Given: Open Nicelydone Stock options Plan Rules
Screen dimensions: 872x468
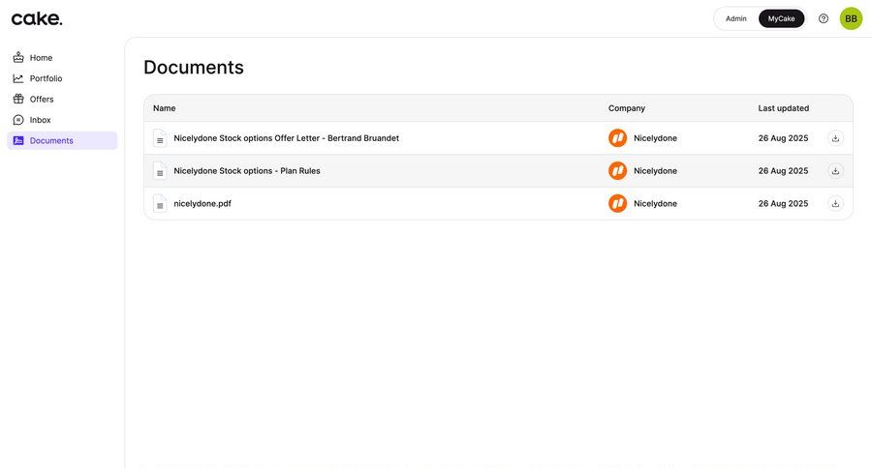Looking at the screenshot, I should 247,171.
